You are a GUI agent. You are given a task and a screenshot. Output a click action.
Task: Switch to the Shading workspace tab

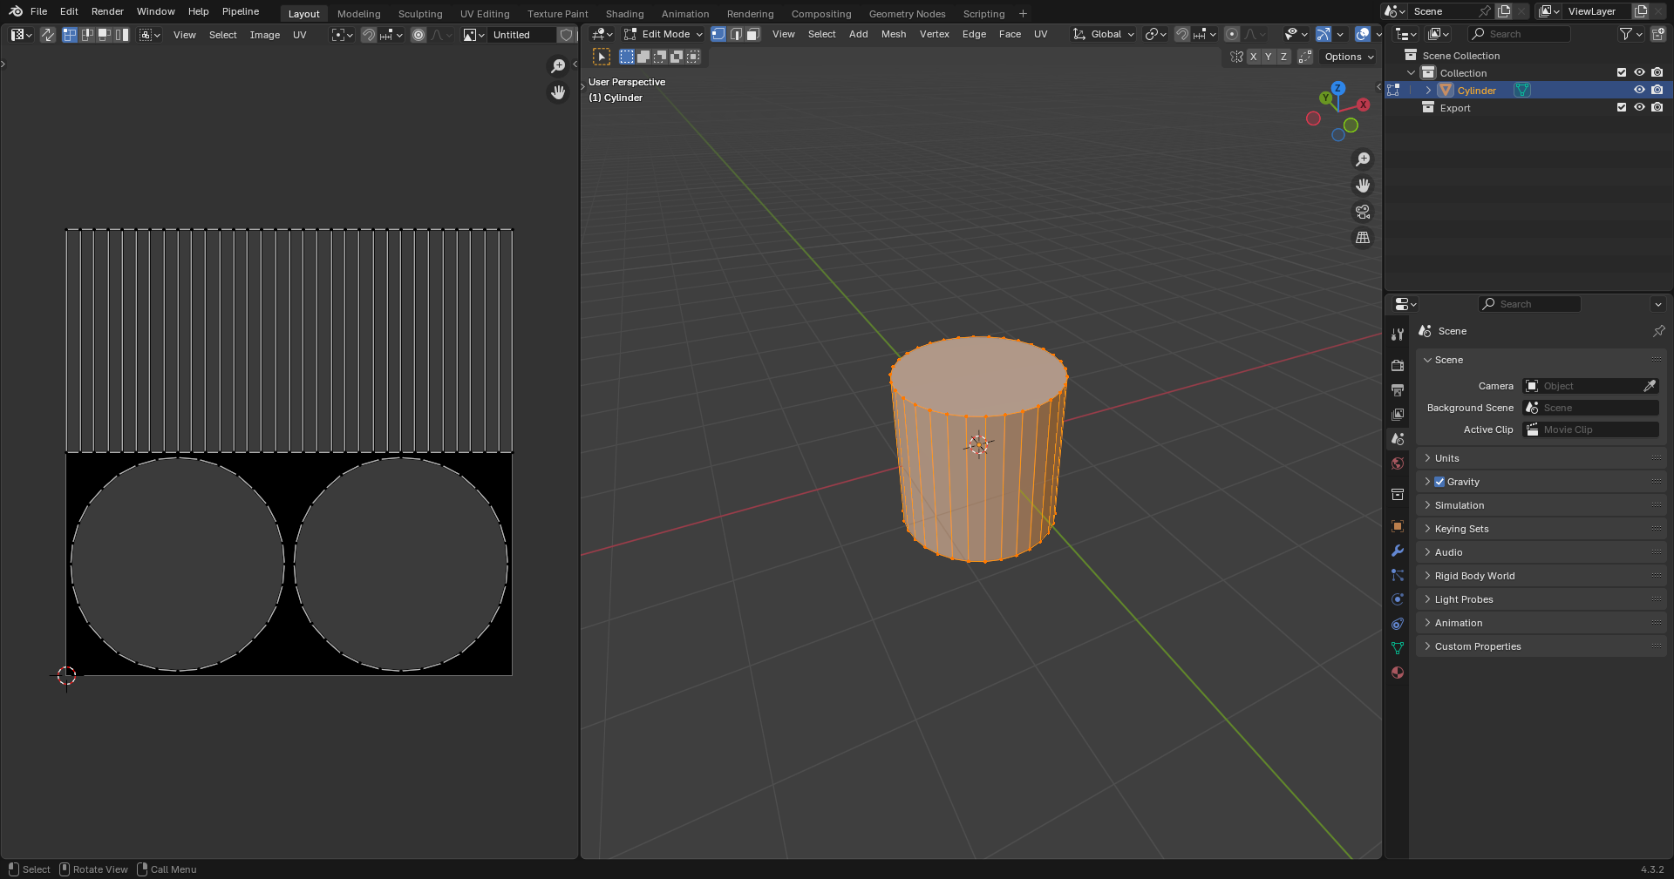(624, 14)
